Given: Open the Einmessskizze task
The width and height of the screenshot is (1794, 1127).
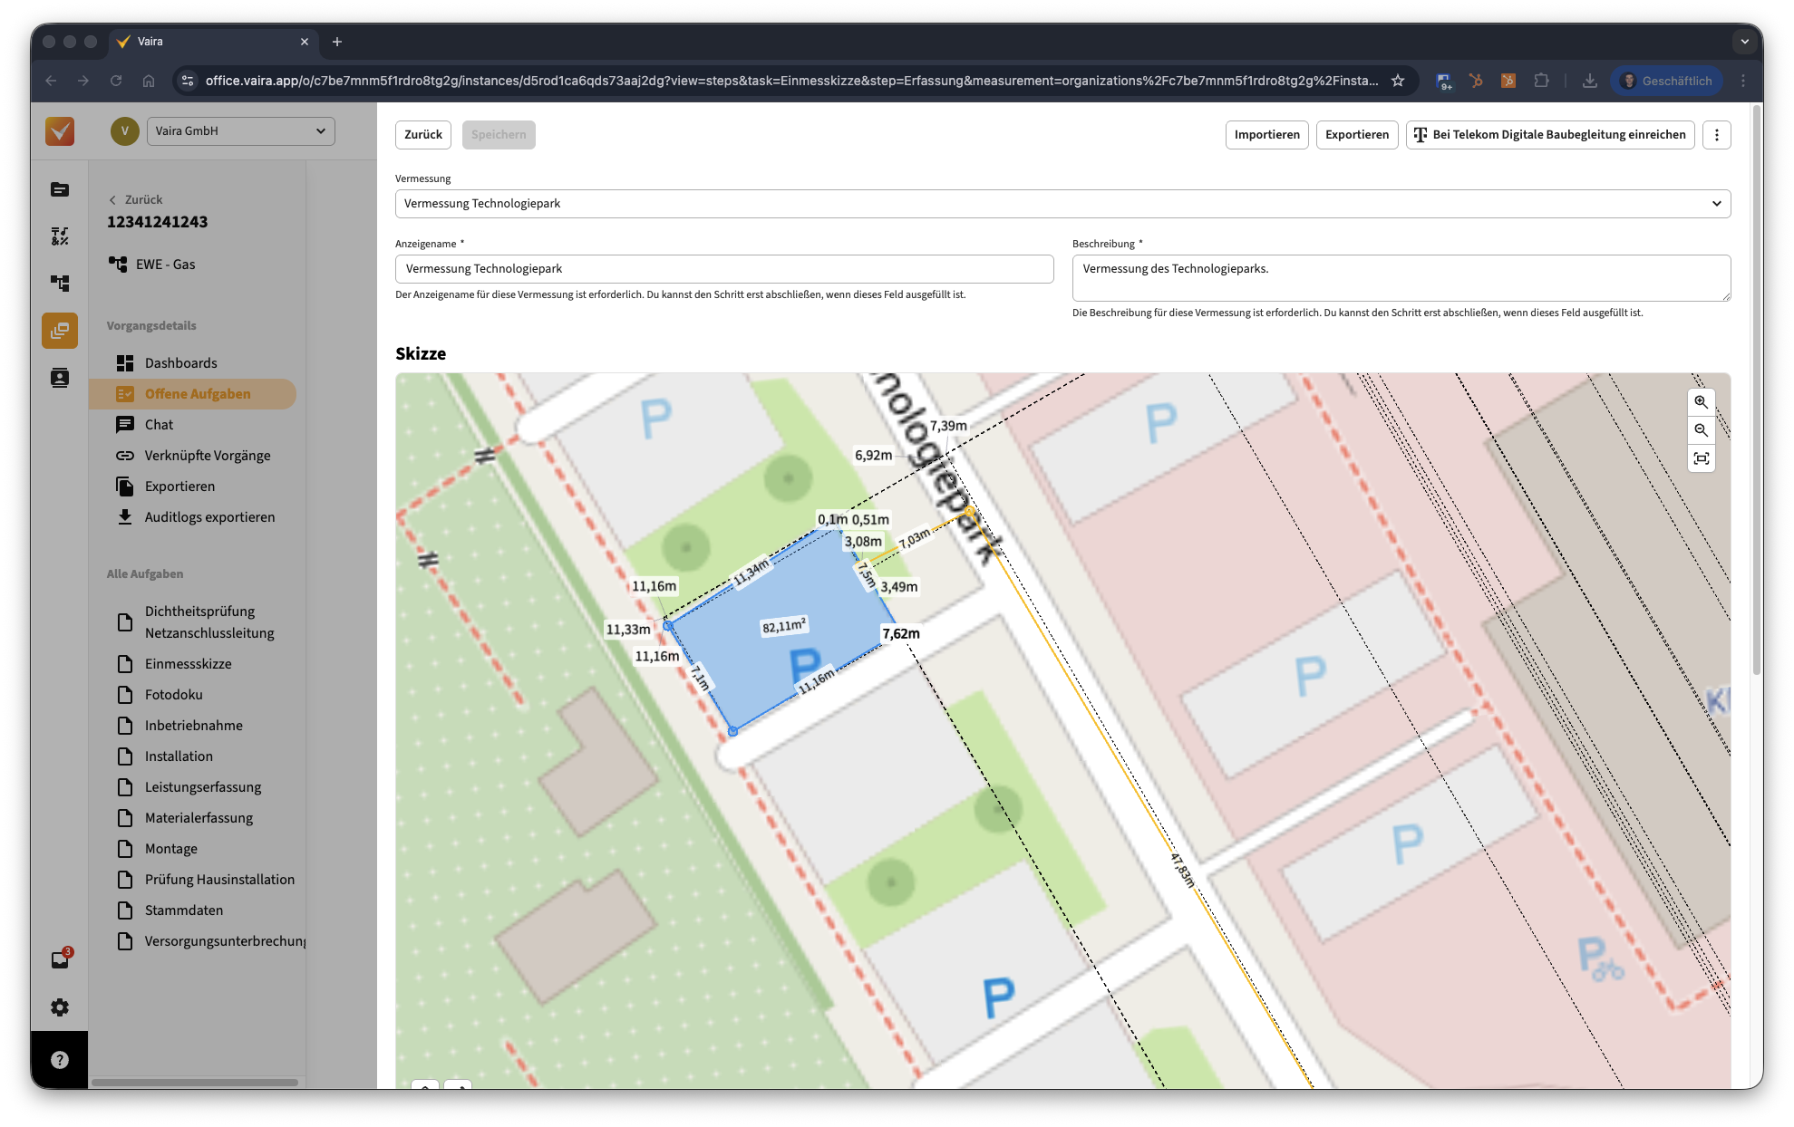Looking at the screenshot, I should point(188,664).
